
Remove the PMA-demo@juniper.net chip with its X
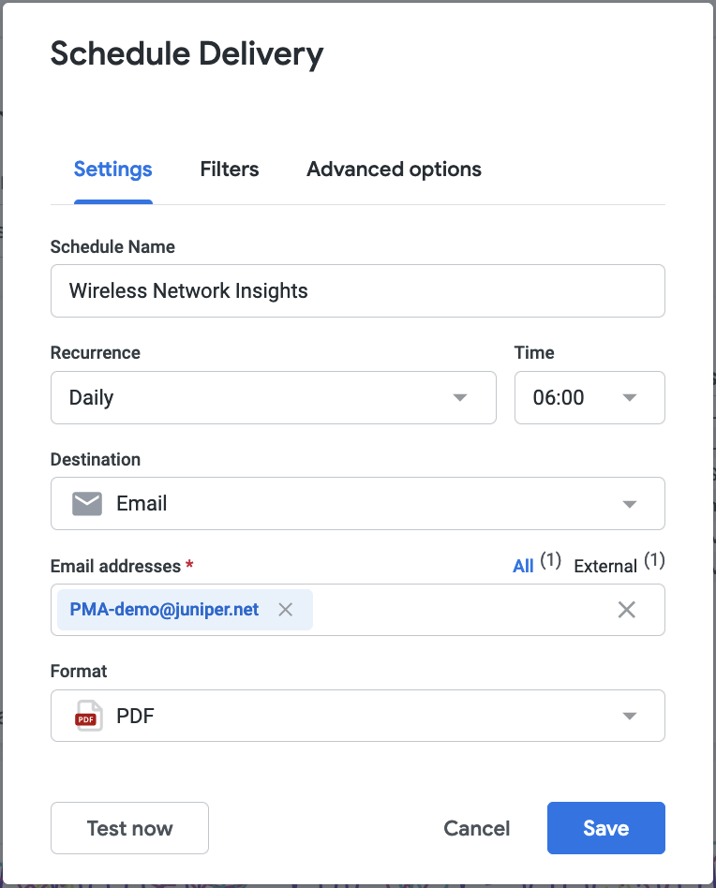pyautogui.click(x=286, y=610)
